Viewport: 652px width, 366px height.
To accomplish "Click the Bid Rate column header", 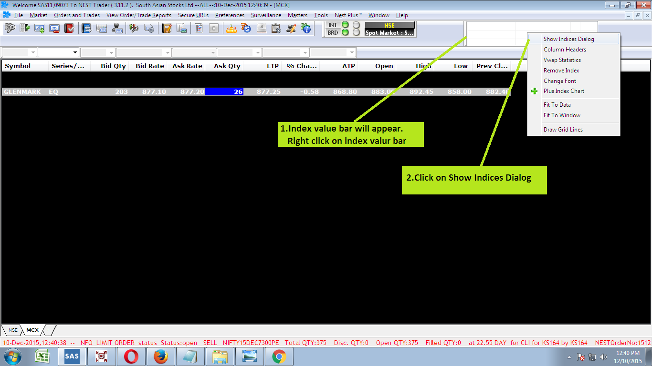I will 148,66.
